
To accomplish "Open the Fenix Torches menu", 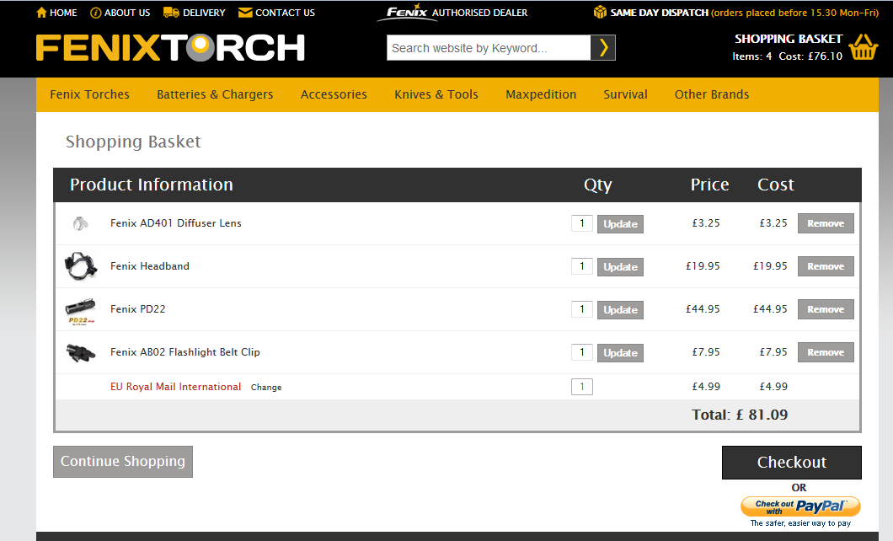I will (89, 94).
